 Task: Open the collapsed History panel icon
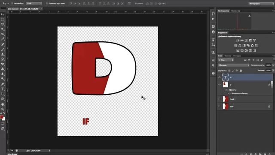[213, 13]
